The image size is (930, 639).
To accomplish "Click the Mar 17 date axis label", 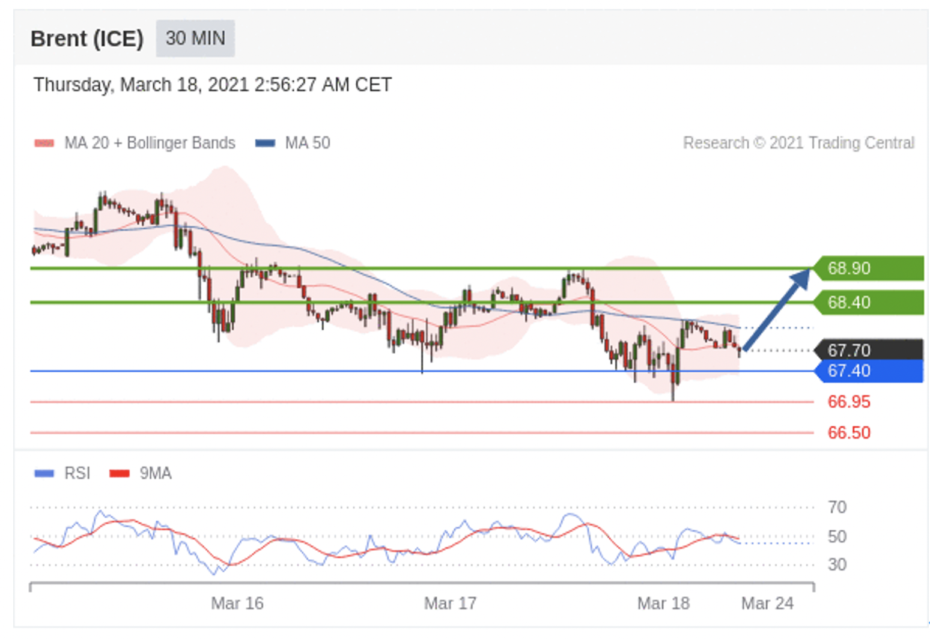I will pyautogui.click(x=450, y=603).
